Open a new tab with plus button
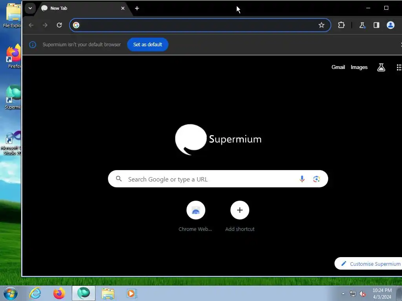402x301 pixels. tap(137, 8)
